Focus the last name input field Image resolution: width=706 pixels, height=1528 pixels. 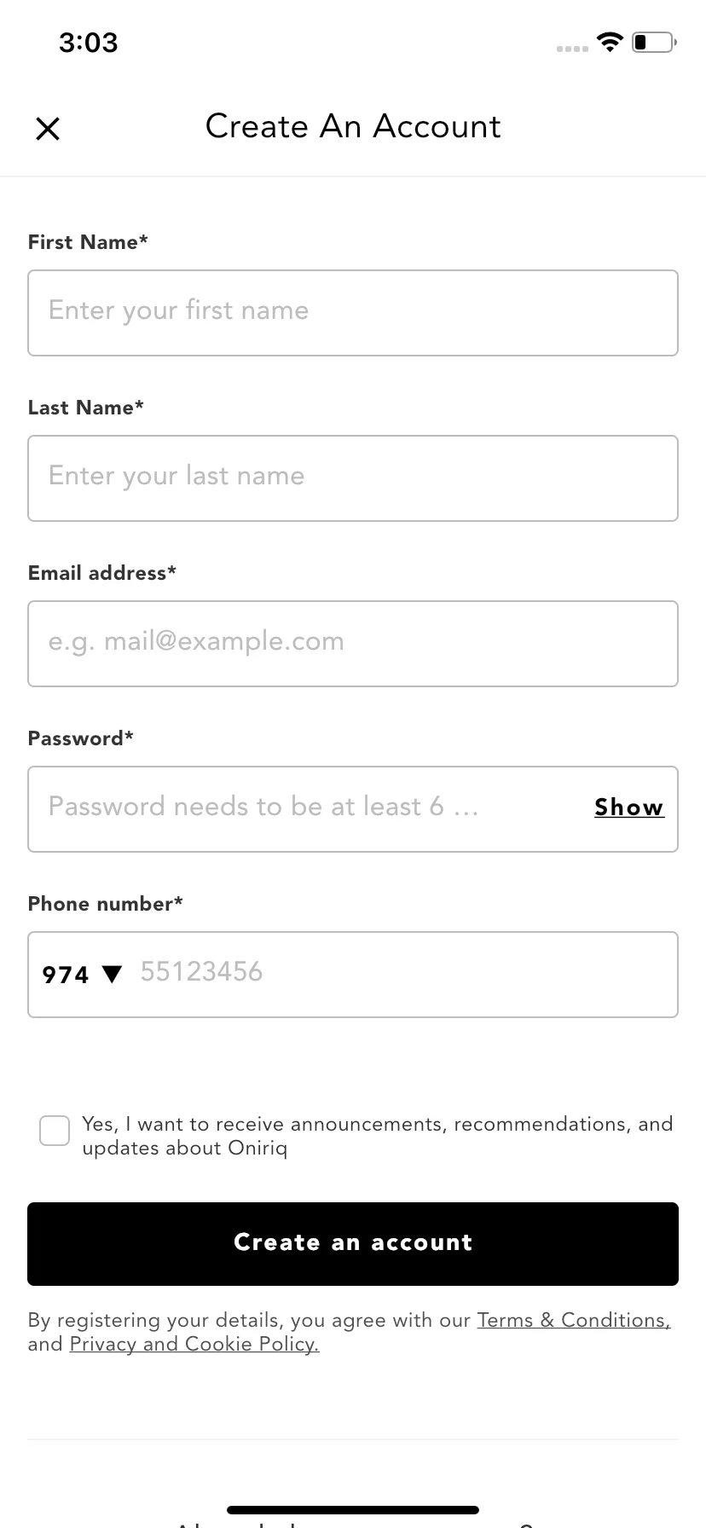[353, 478]
